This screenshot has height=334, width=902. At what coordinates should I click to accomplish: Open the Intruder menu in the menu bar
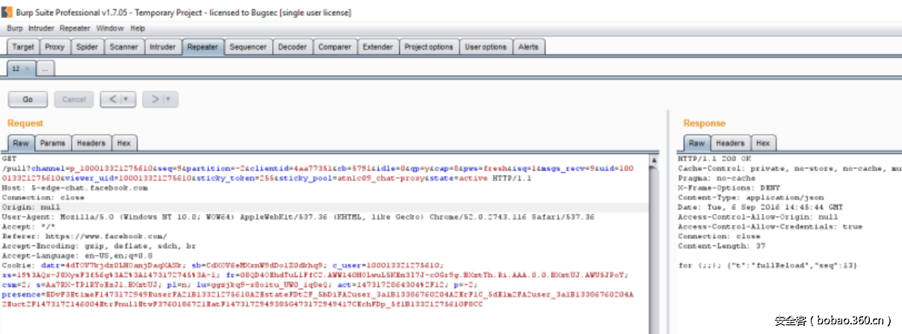coord(41,28)
